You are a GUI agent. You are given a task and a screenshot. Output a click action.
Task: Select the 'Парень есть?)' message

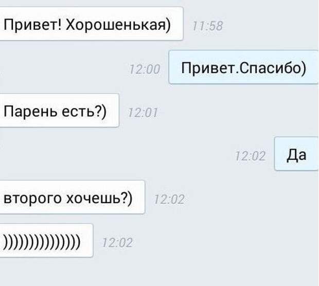(x=59, y=111)
